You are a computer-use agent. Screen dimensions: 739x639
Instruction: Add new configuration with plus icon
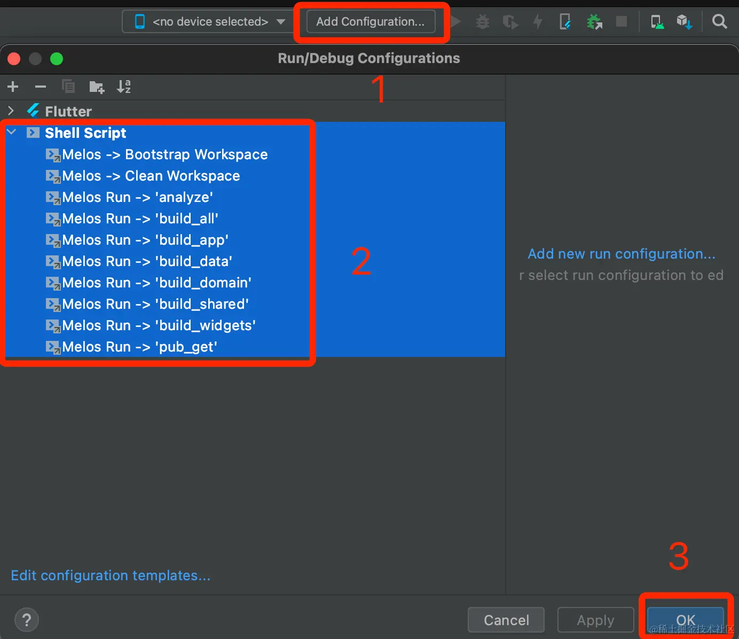tap(13, 87)
